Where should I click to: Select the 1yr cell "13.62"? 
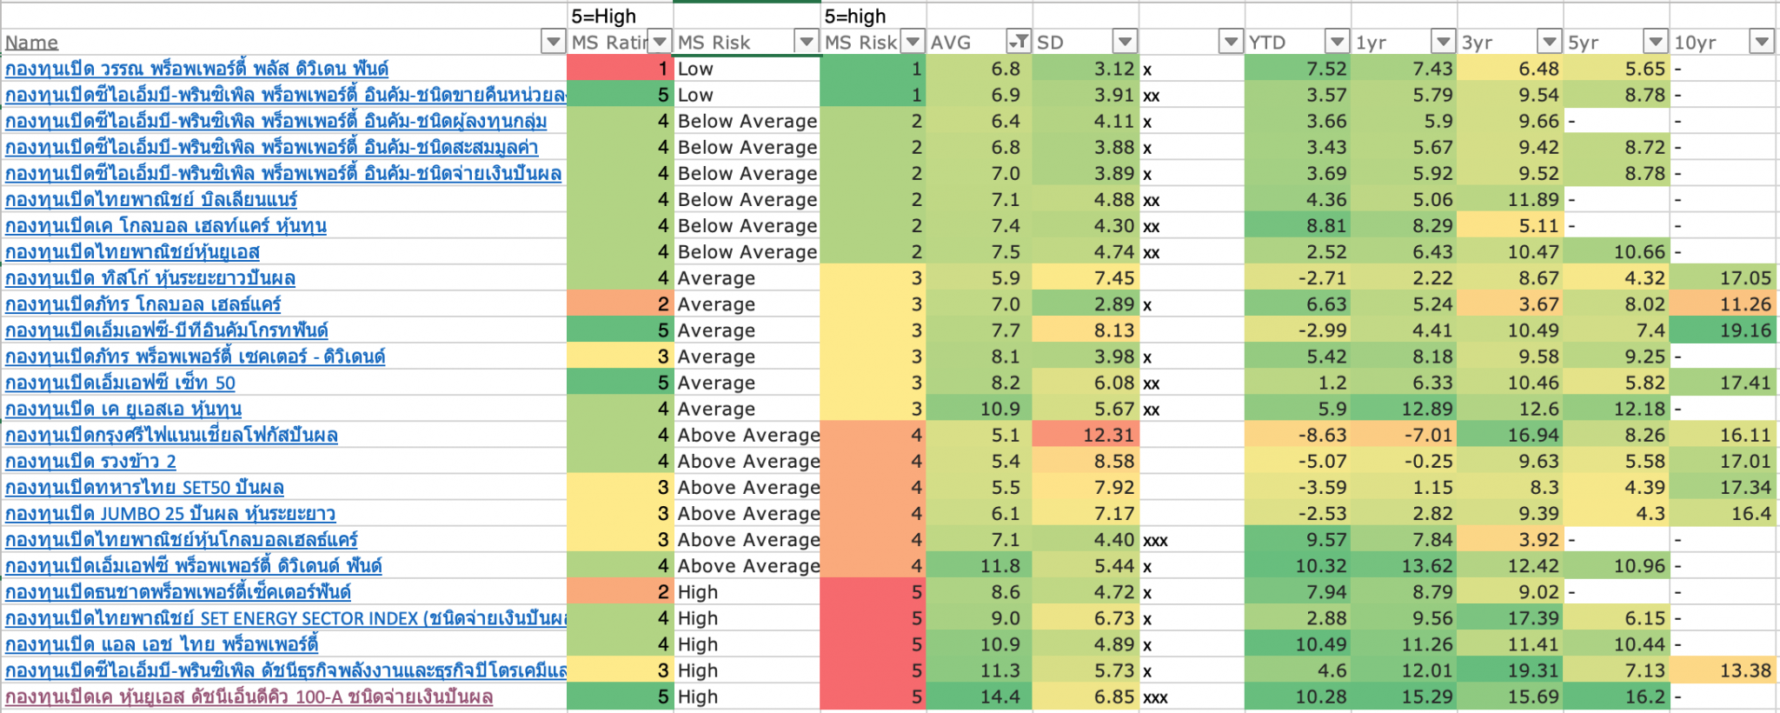click(x=1403, y=565)
